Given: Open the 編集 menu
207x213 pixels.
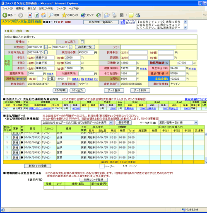Looking at the screenshot, I should [20, 9].
